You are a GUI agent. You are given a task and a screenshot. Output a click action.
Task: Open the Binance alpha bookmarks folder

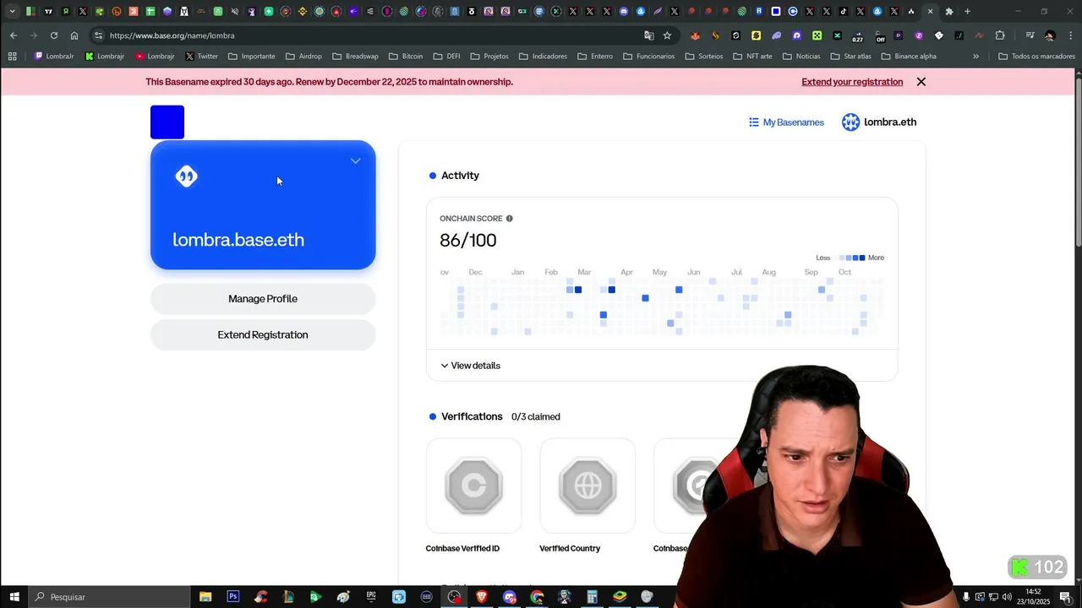[909, 57]
